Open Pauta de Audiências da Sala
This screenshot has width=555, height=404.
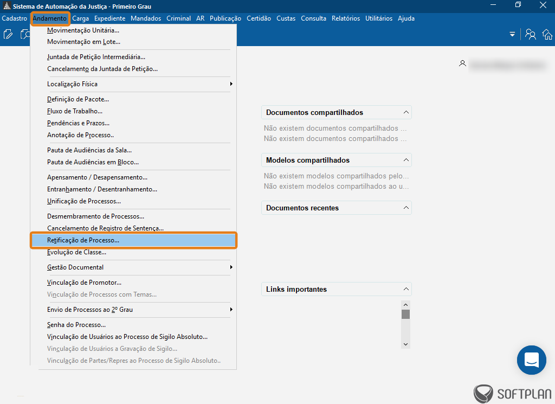(x=134, y=150)
